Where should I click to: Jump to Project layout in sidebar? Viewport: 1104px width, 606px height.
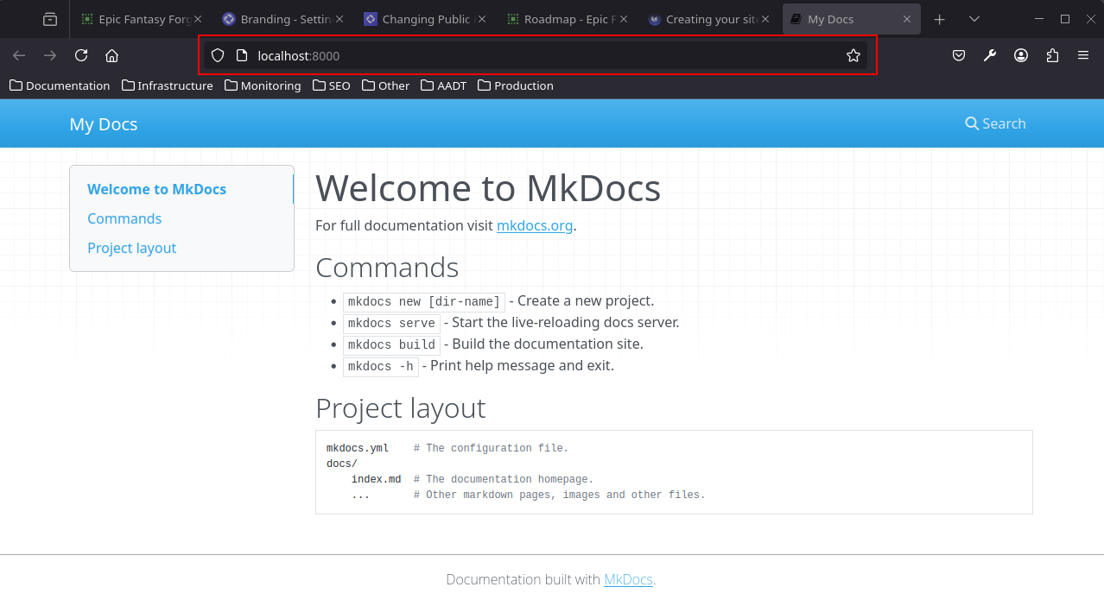(x=131, y=248)
